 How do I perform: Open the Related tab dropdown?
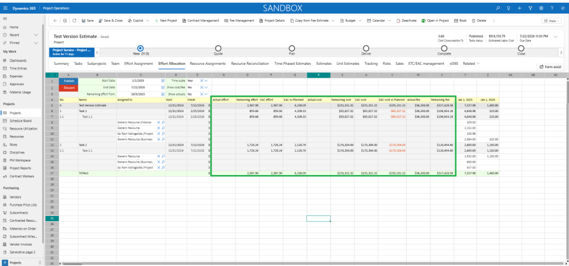tap(471, 64)
